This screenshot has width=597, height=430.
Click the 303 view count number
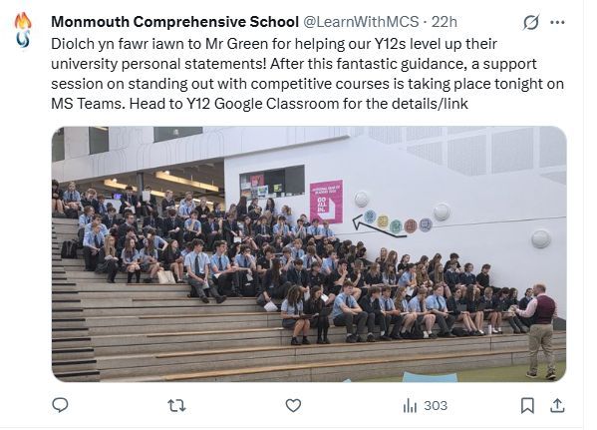(436, 406)
